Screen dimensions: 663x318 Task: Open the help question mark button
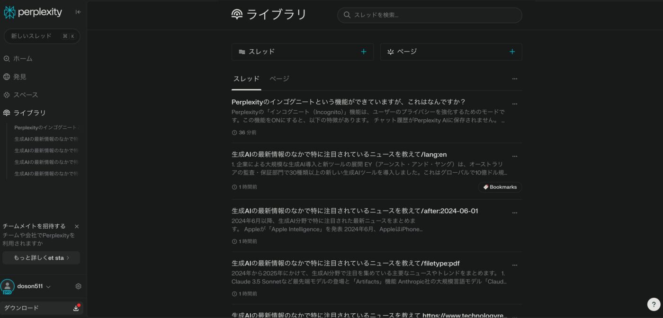pos(654,304)
